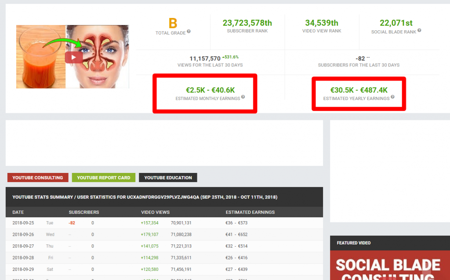The image size is (450, 280).
Task: Click total views 70,901,131
Action: [181, 223]
